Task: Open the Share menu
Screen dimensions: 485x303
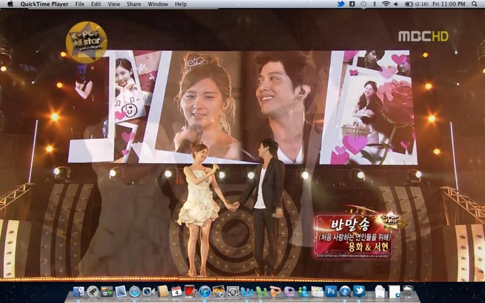Action: click(x=133, y=4)
